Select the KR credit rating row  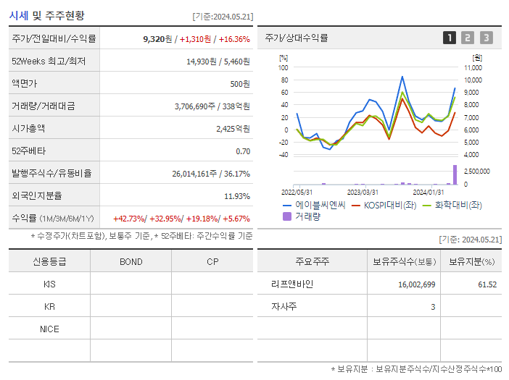tap(131, 306)
